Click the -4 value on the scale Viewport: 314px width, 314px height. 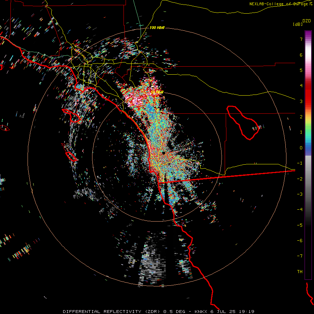[x=300, y=210]
